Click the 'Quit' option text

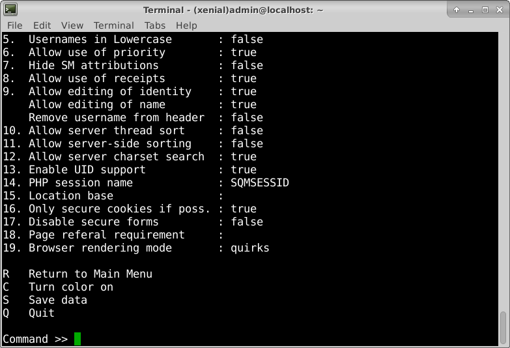click(x=41, y=313)
